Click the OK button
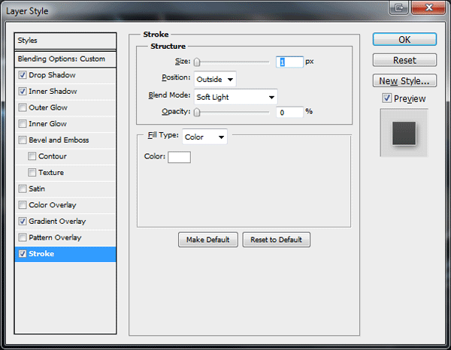This screenshot has width=451, height=350. [404, 39]
